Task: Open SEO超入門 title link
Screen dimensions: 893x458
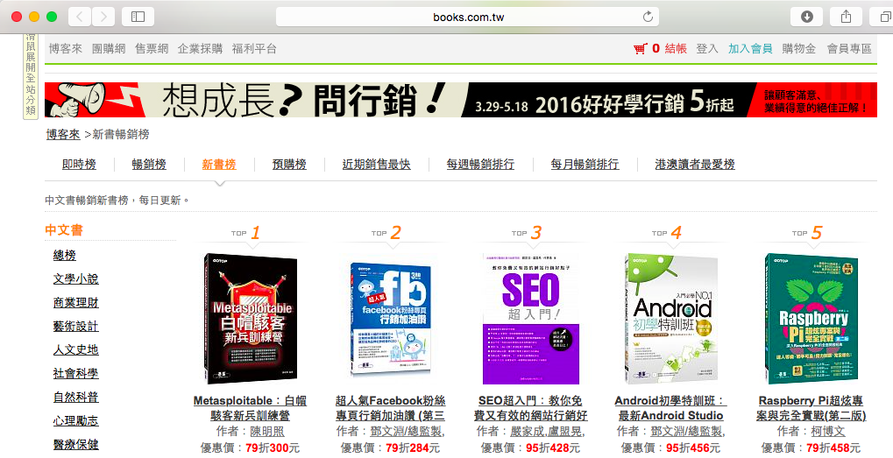Action: point(531,408)
